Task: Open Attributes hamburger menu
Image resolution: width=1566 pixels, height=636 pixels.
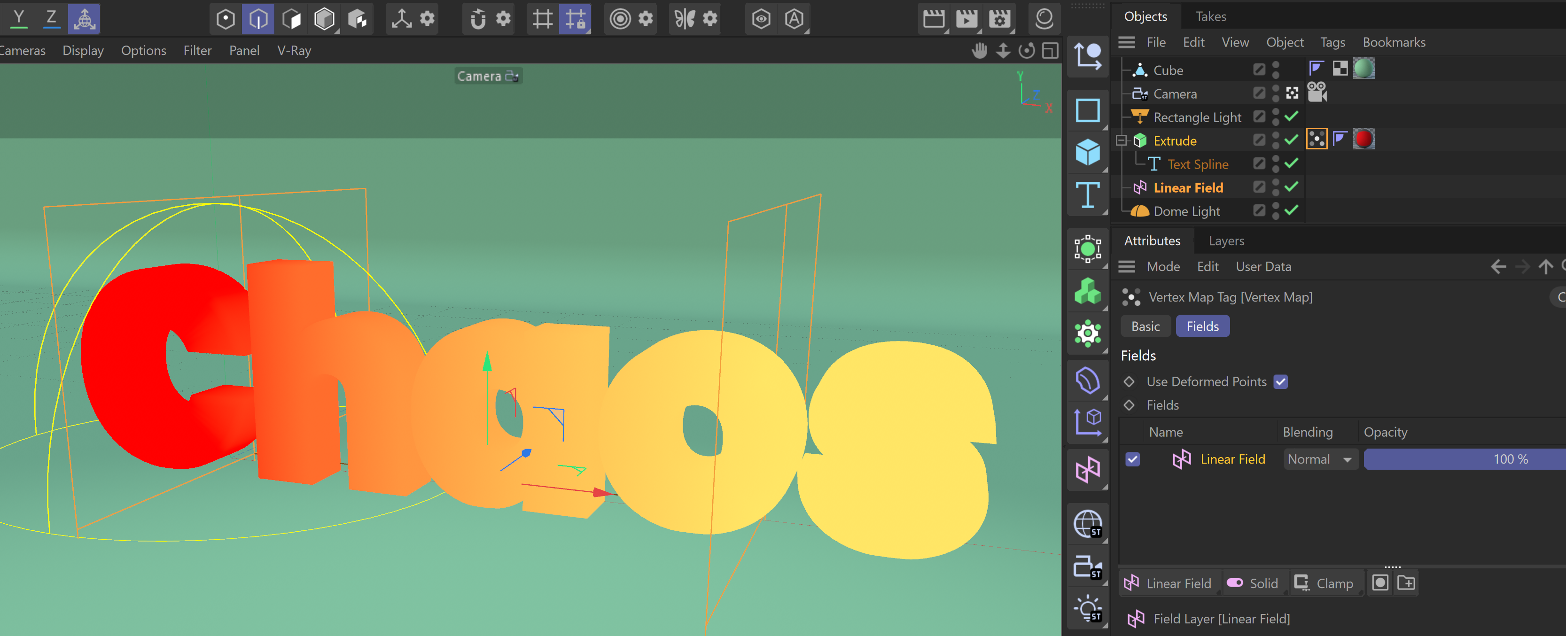Action: coord(1127,266)
